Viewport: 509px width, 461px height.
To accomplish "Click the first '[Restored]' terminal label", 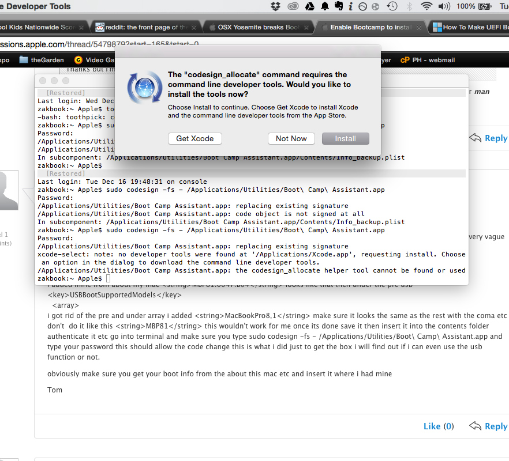I will click(66, 93).
